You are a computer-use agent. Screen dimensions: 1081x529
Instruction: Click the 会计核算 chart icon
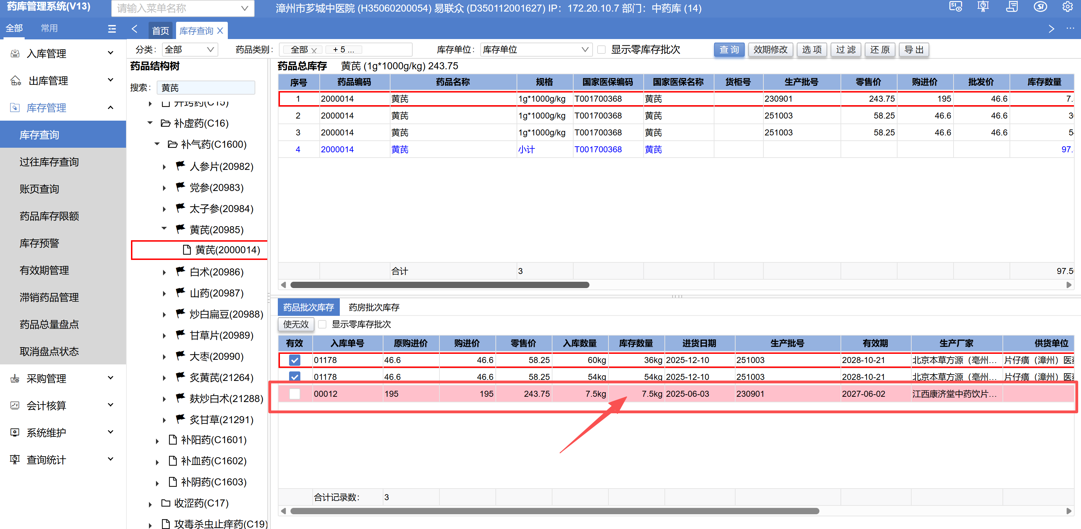(15, 405)
